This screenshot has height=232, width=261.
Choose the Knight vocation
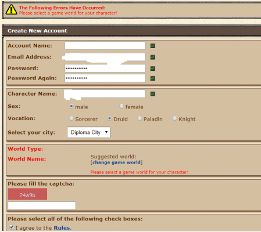174,118
